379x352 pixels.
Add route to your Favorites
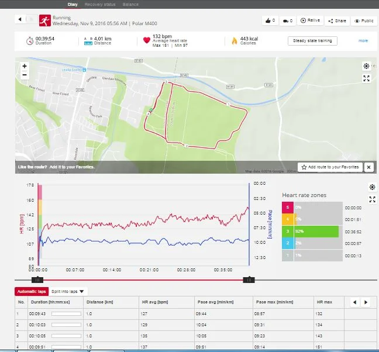(x=330, y=167)
